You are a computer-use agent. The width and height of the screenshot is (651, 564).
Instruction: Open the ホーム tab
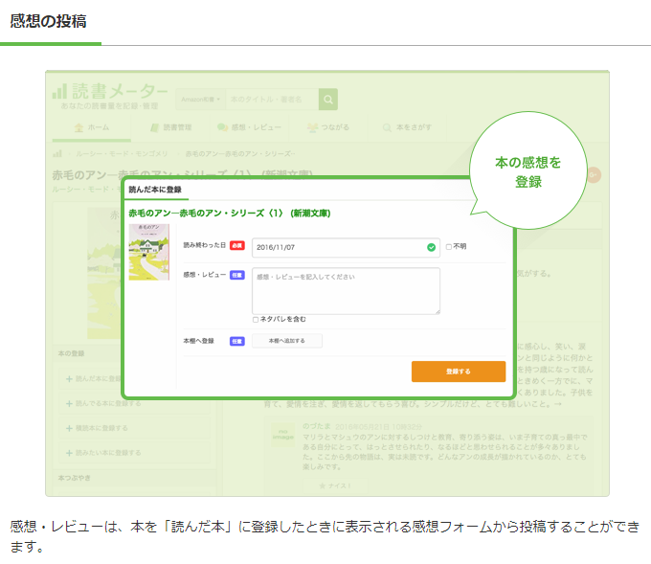pos(91,127)
